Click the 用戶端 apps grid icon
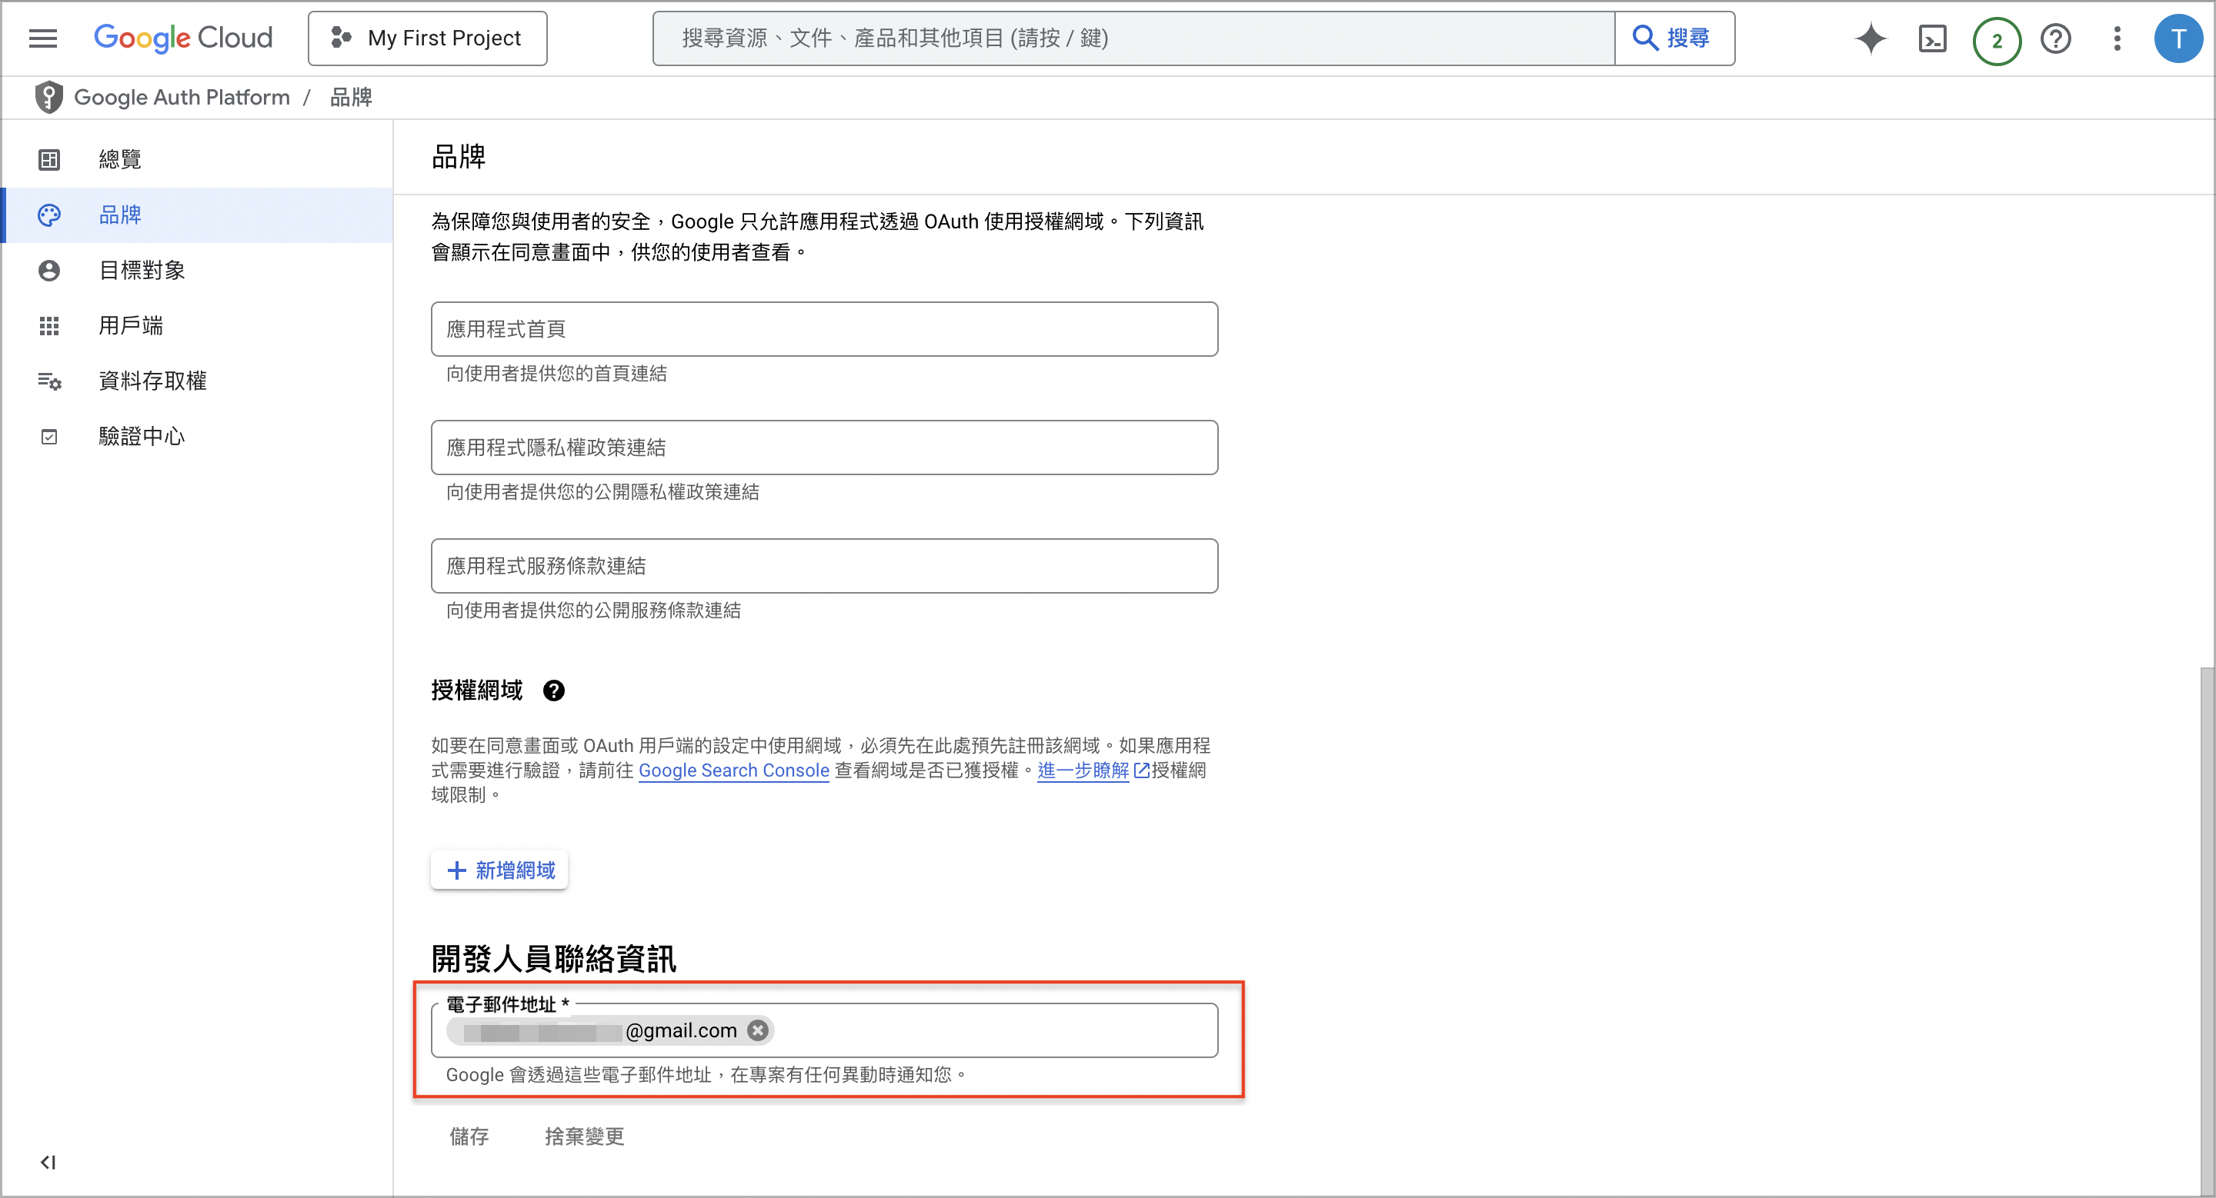This screenshot has height=1198, width=2216. [49, 326]
